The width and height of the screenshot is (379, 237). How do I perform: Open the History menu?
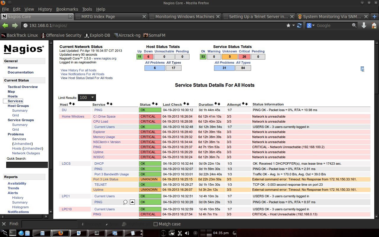point(45,9)
